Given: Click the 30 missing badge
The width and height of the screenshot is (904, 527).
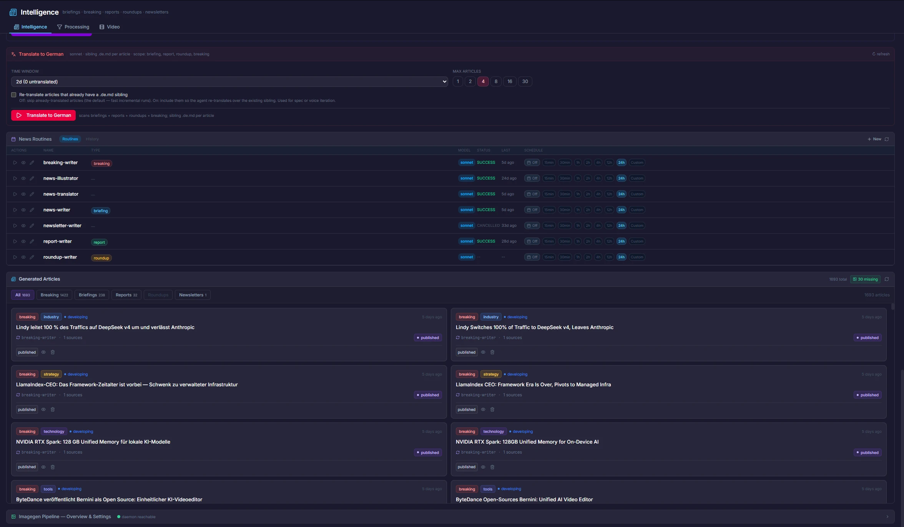Looking at the screenshot, I should tap(866, 279).
